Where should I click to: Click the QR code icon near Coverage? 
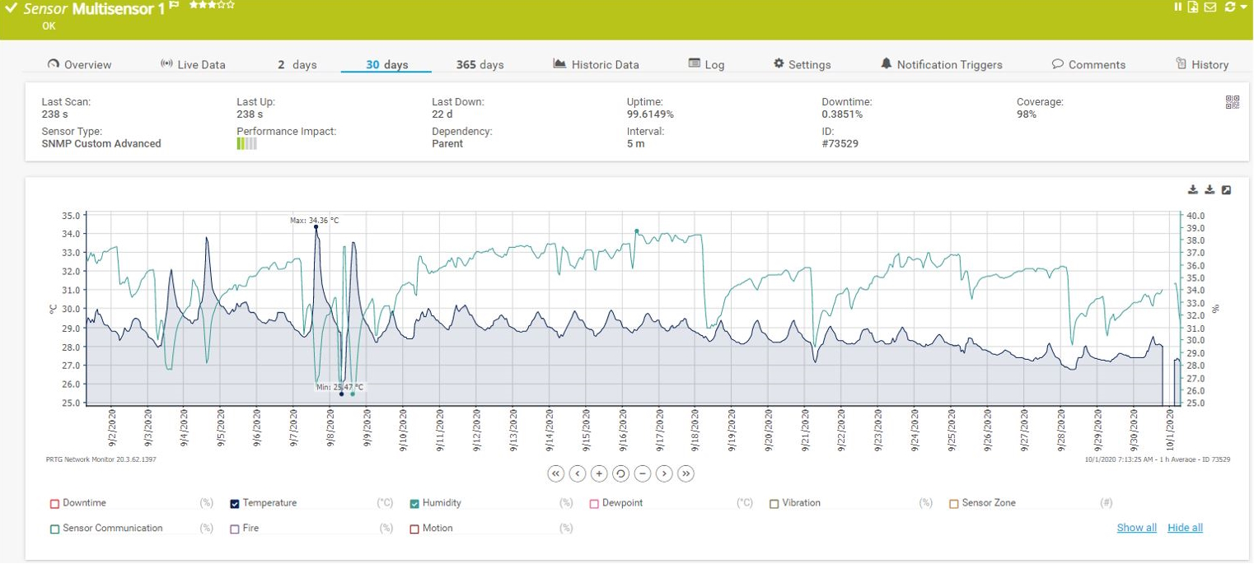pyautogui.click(x=1233, y=104)
